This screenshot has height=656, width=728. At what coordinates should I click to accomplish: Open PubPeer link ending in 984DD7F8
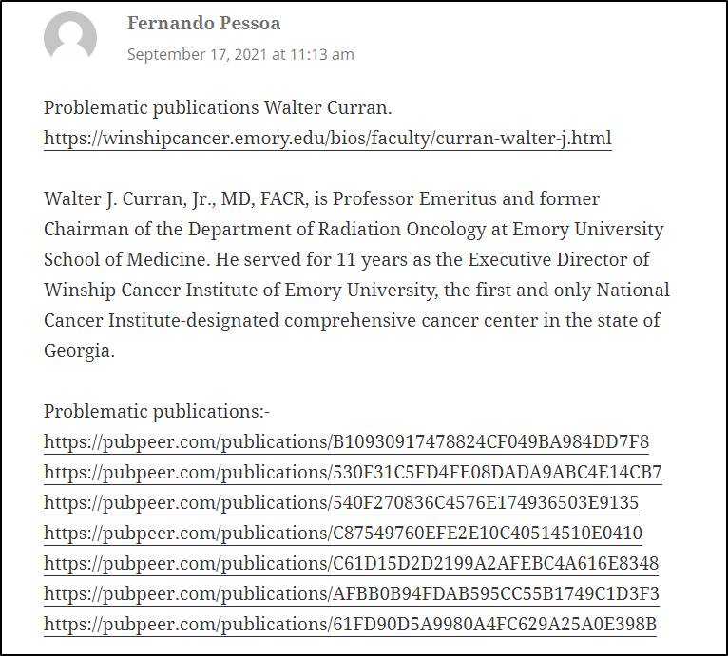pos(346,442)
